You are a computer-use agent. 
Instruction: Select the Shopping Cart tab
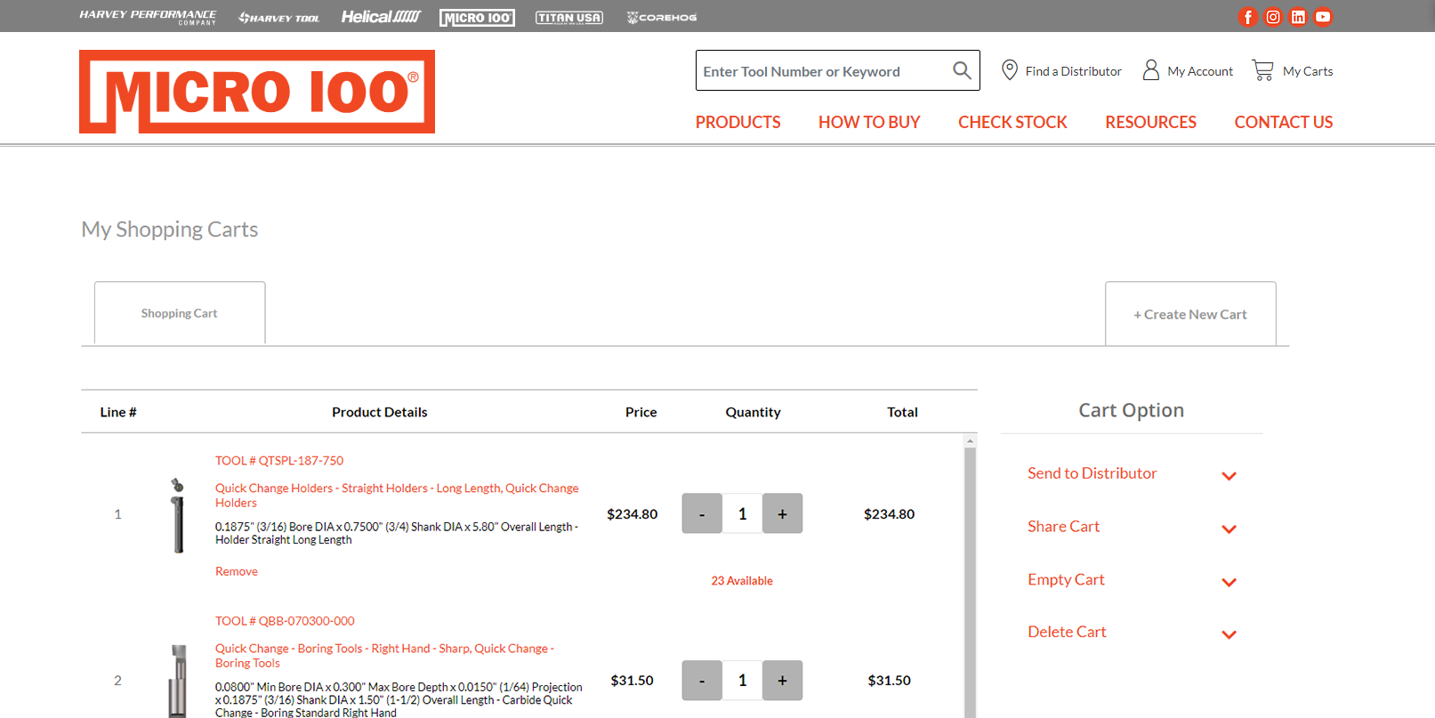click(180, 313)
